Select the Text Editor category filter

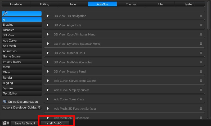[x=22, y=93]
